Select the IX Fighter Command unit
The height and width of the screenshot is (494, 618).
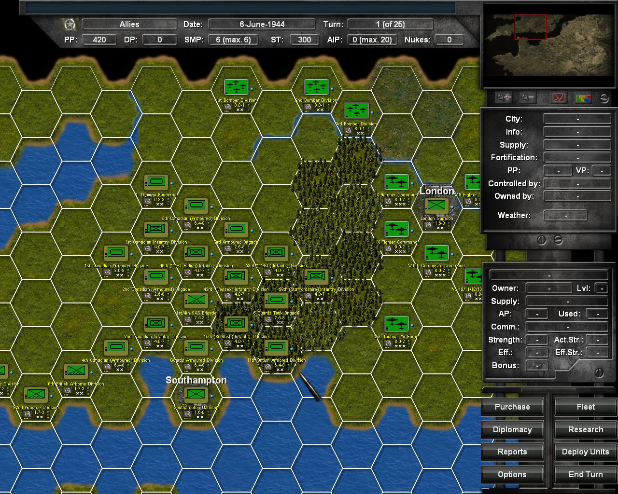[x=396, y=229]
